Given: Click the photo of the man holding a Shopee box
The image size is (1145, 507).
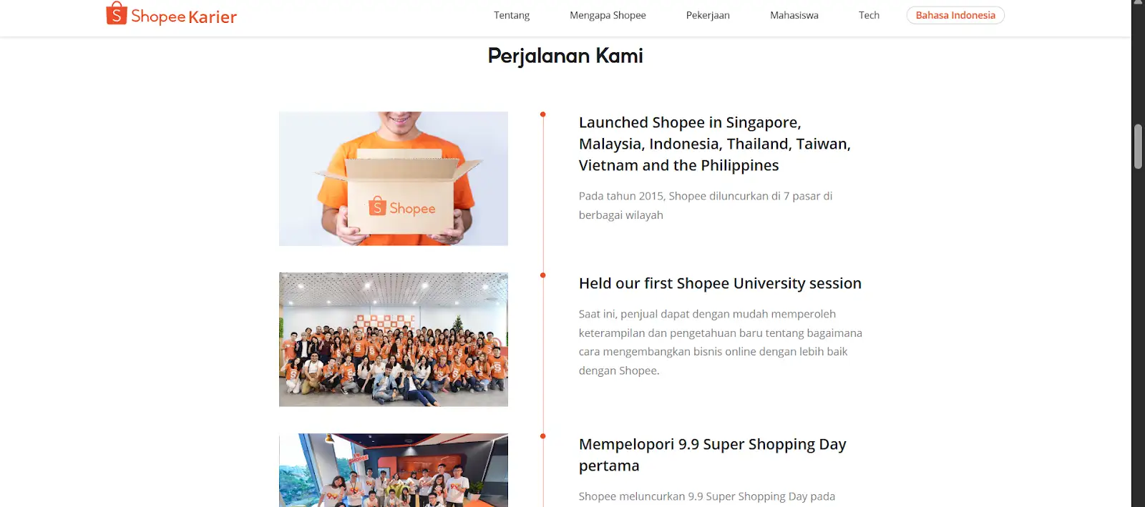Looking at the screenshot, I should click(x=393, y=178).
